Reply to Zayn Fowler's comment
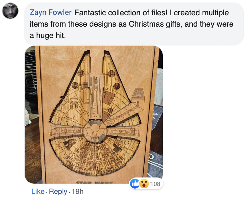 coord(58,191)
